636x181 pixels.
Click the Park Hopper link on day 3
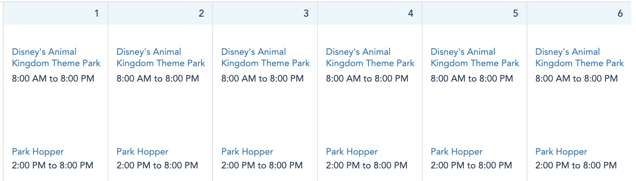(x=247, y=152)
